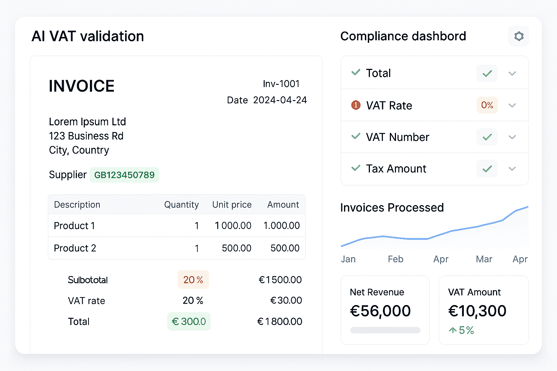Open the Net Revenue €56,000 card
Image resolution: width=557 pixels, height=371 pixels.
385,310
